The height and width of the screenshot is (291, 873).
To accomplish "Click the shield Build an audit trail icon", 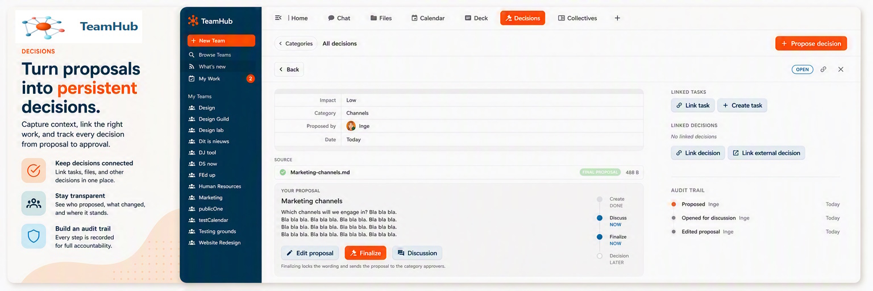I will point(34,236).
